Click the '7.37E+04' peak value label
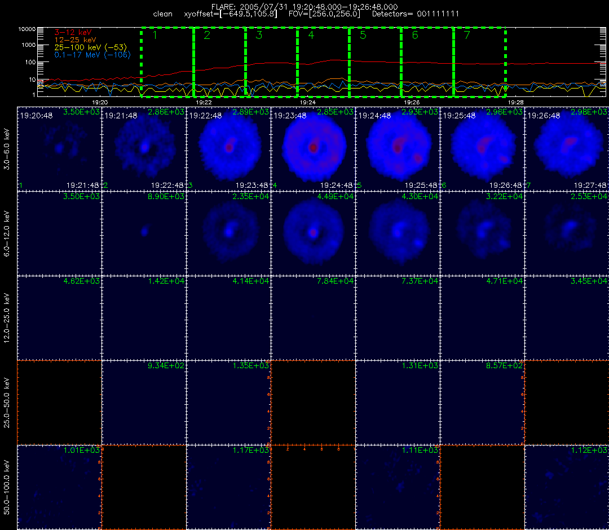609x530 pixels. click(420, 281)
